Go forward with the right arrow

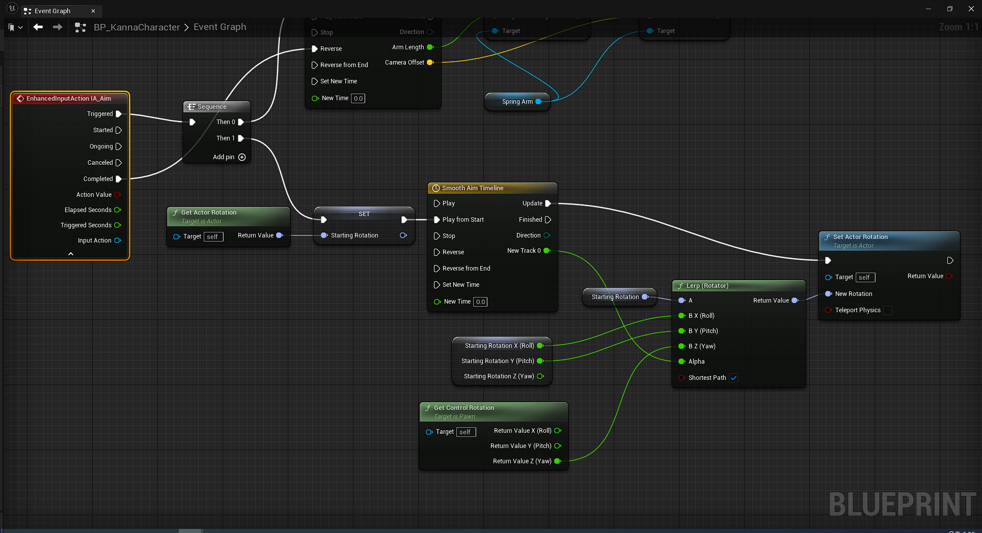click(58, 27)
